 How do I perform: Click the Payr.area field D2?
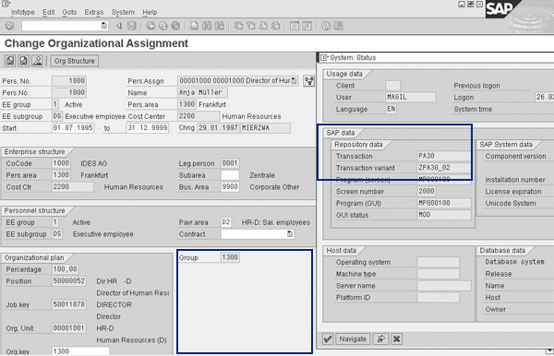tap(226, 222)
